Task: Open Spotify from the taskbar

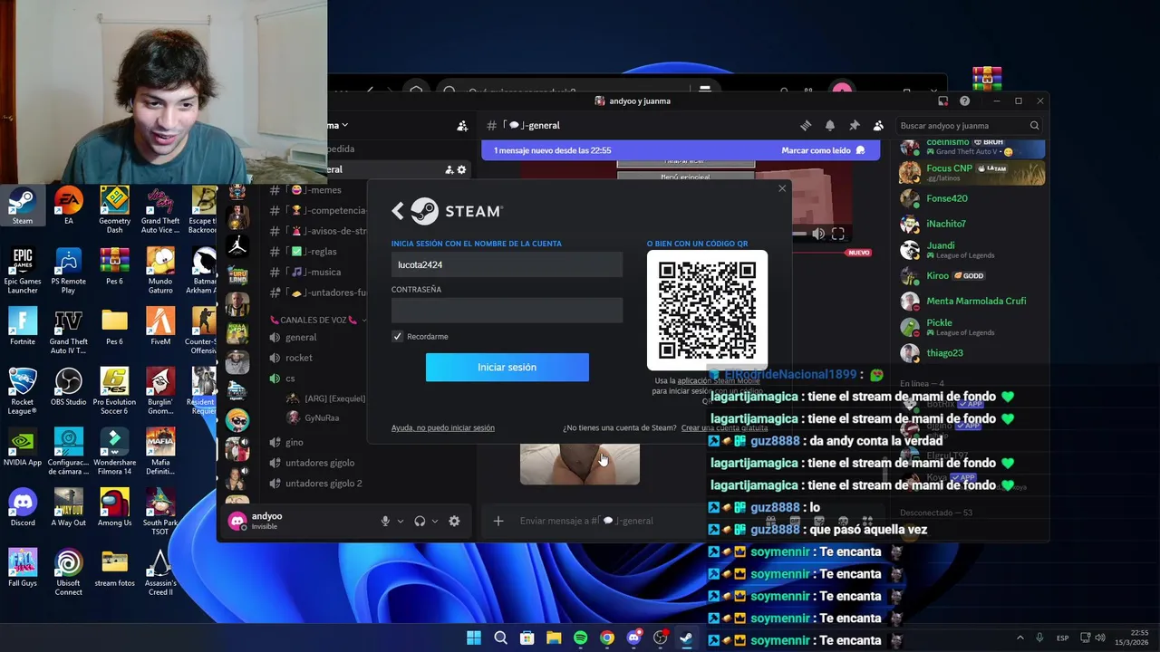Action: (x=580, y=638)
